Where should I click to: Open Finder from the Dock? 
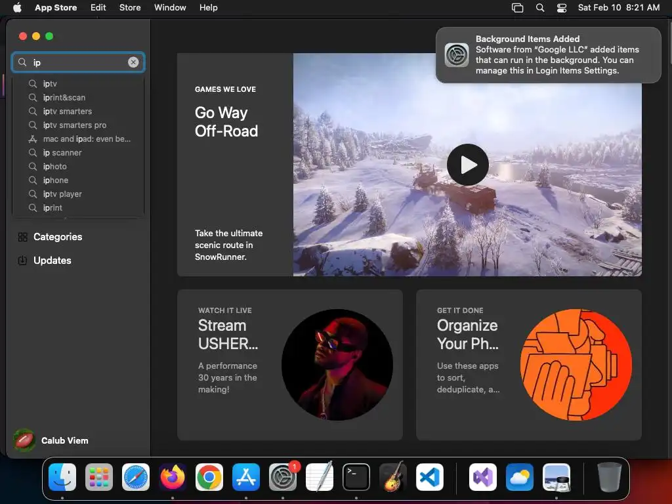coord(62,476)
